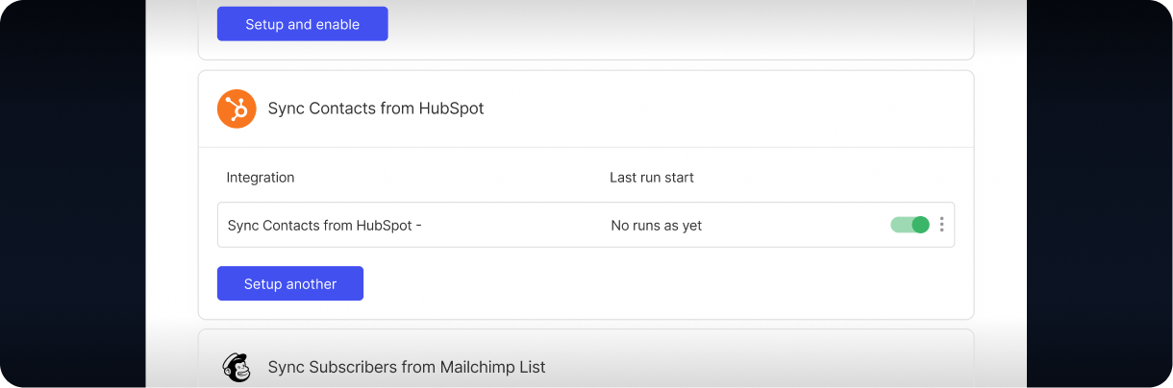Click the orange HubSpot logo icon
Viewport: 1173px width, 388px height.
(237, 109)
